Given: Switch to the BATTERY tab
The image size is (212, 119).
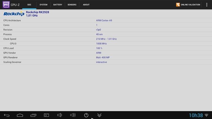Looking at the screenshot, I should pos(58,5).
